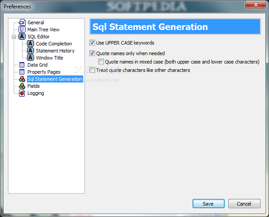
Task: Click the General preferences icon
Action: tap(22, 22)
